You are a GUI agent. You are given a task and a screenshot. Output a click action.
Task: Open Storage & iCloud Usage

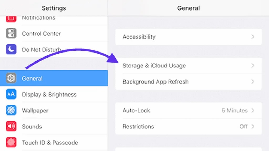(x=154, y=66)
